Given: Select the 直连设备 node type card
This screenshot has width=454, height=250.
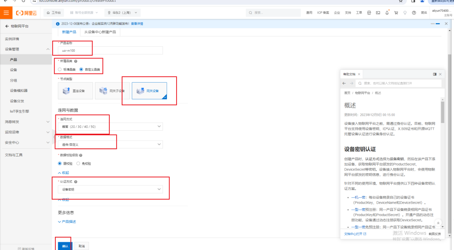Looking at the screenshot, I should [x=75, y=91].
